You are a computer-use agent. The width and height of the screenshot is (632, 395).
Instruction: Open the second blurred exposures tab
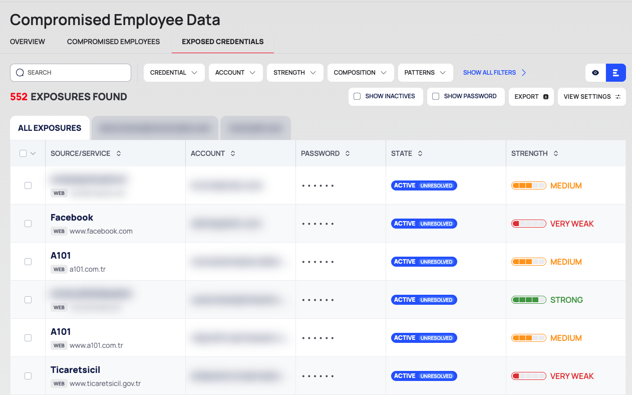[155, 128]
